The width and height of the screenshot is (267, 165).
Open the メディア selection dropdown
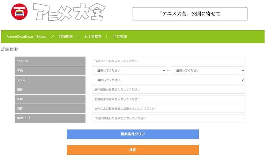pyautogui.click(x=168, y=80)
